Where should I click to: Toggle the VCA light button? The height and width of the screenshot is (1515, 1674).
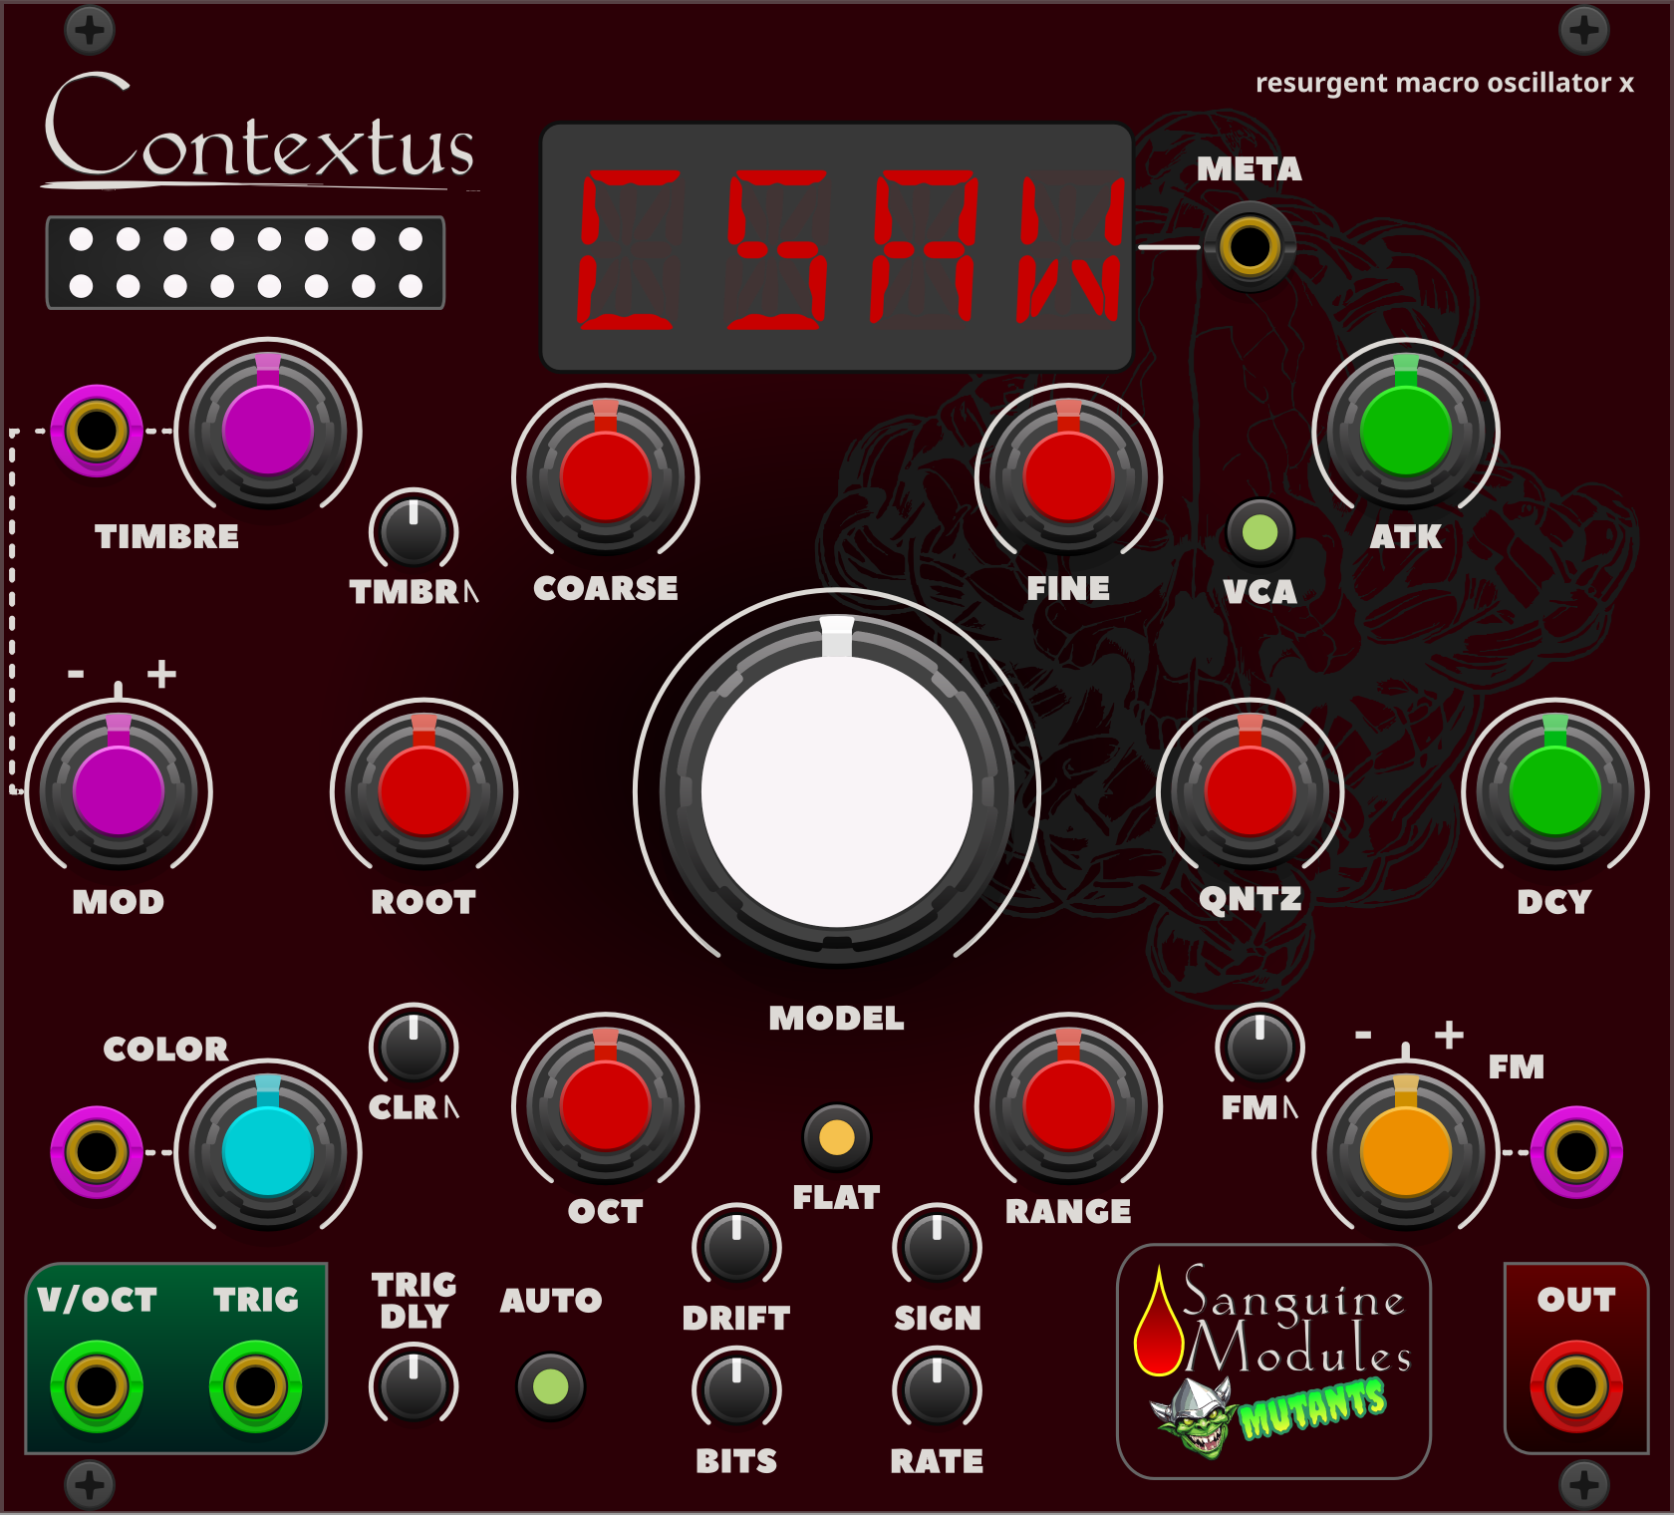1259,532
